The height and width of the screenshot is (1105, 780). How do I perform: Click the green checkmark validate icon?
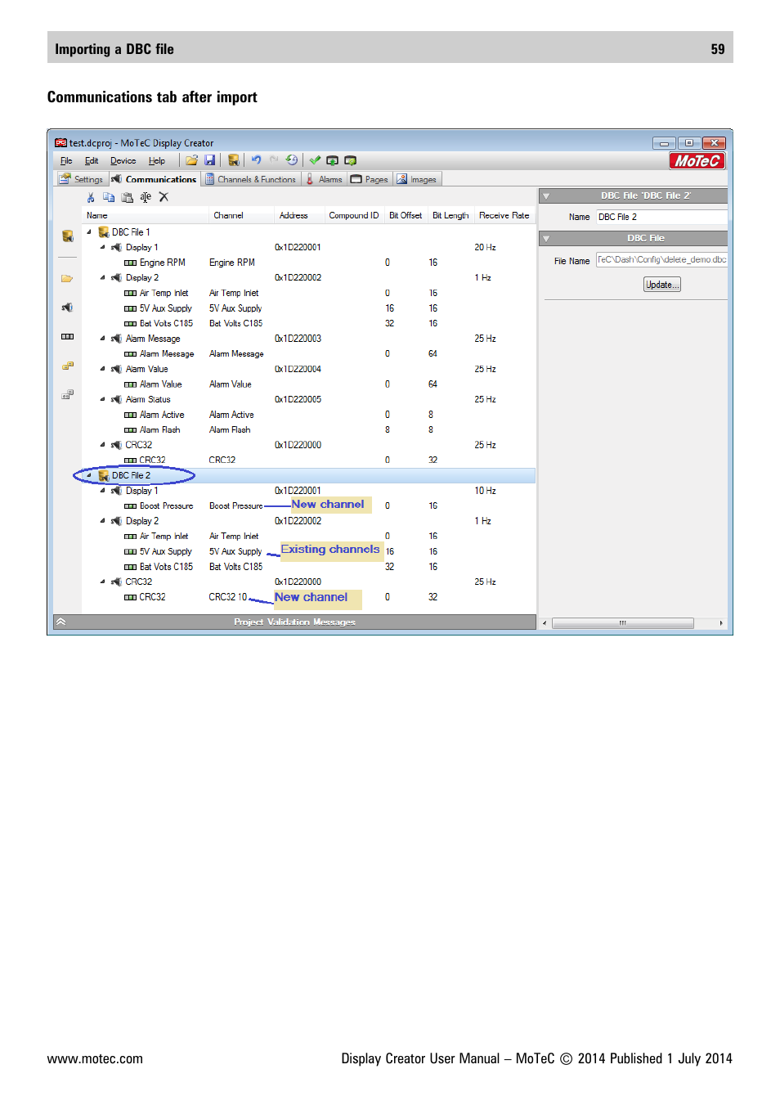click(315, 160)
